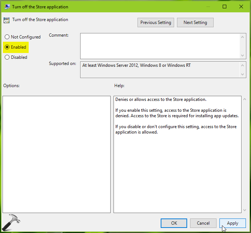Click the 'Help:' label
This screenshot has width=251, height=233.
(x=119, y=86)
